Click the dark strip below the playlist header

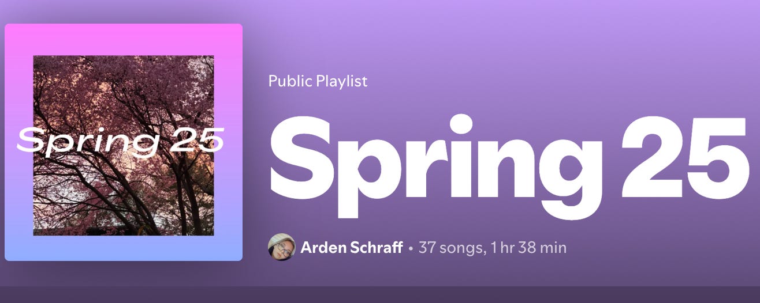380,294
